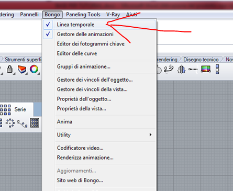The height and width of the screenshot is (191, 233).
Task: Click the mirror symmetry icon
Action: coord(182,70)
